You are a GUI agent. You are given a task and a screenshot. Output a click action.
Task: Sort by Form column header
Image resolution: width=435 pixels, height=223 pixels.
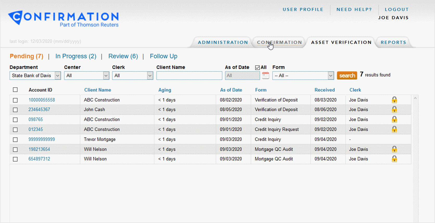pyautogui.click(x=261, y=90)
